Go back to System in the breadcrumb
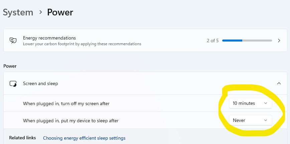Viewport: 290px width, 144px height. (18, 13)
